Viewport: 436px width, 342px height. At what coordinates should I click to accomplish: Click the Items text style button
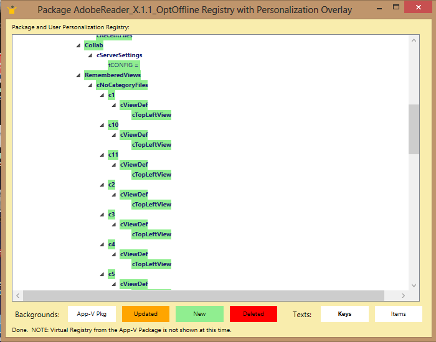[399, 314]
